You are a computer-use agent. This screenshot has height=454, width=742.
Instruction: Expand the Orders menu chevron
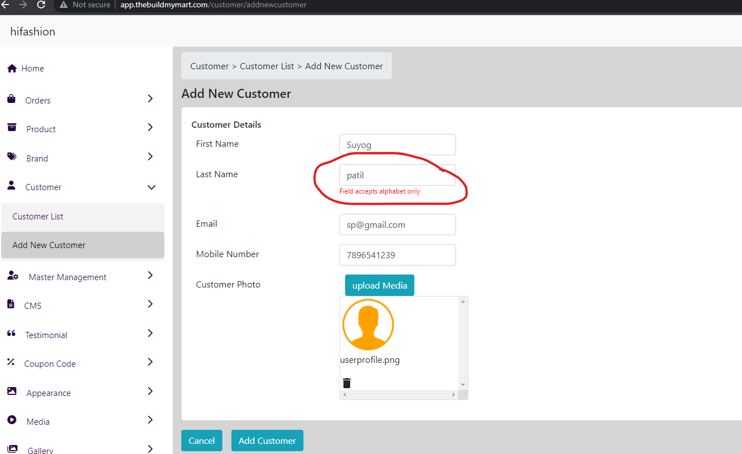click(x=150, y=98)
